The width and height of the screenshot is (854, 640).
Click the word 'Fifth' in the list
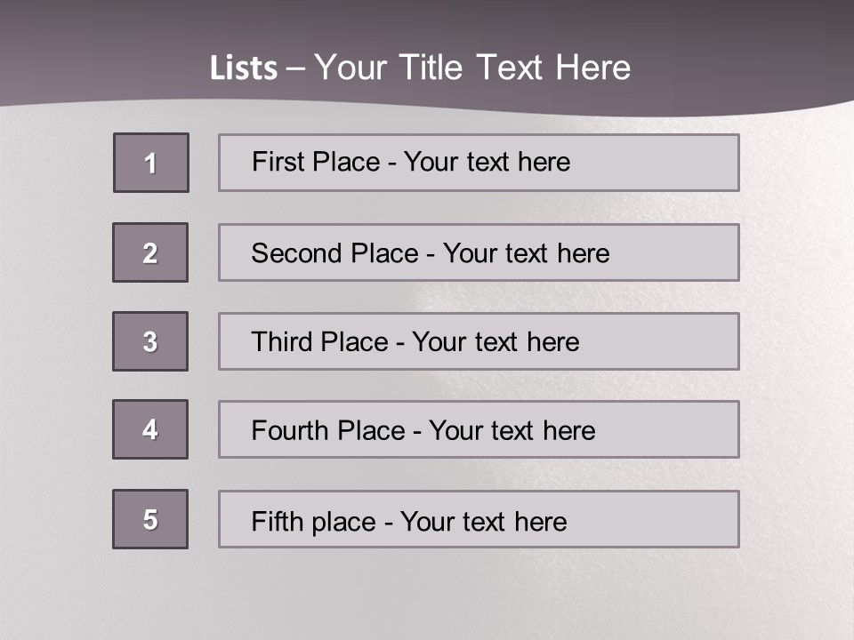pyautogui.click(x=277, y=521)
